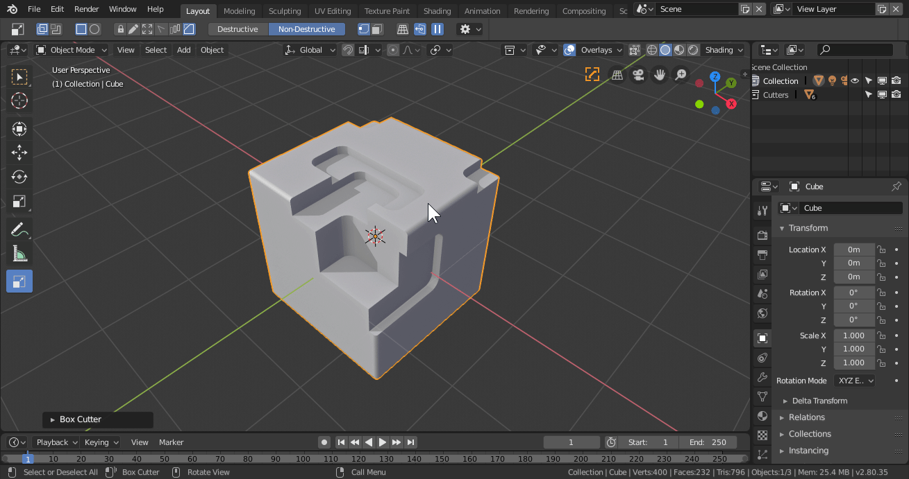
Task: Switch to wireframe viewport shading
Action: coord(651,50)
